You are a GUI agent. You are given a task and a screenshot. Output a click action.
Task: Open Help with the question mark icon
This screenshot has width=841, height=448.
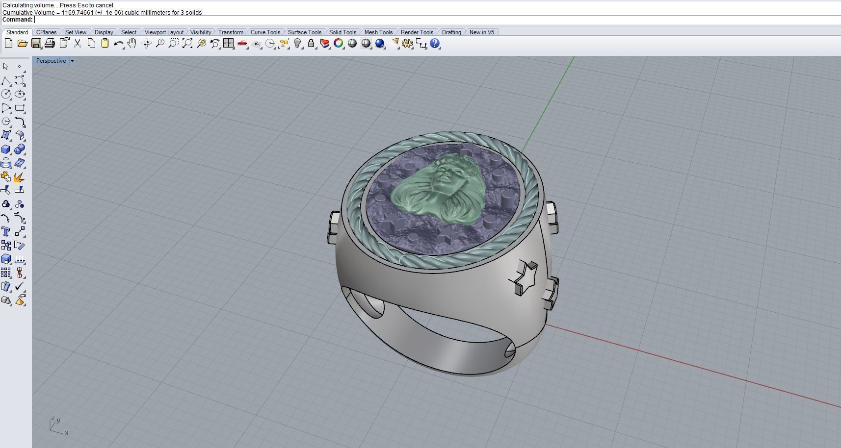(435, 44)
